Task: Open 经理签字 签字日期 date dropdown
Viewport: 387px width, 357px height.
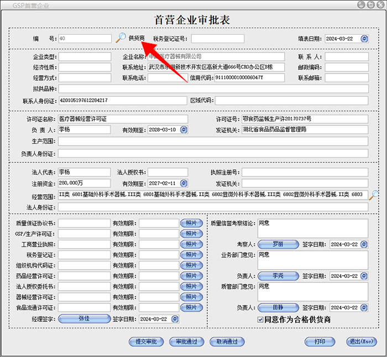Action: pos(175,319)
